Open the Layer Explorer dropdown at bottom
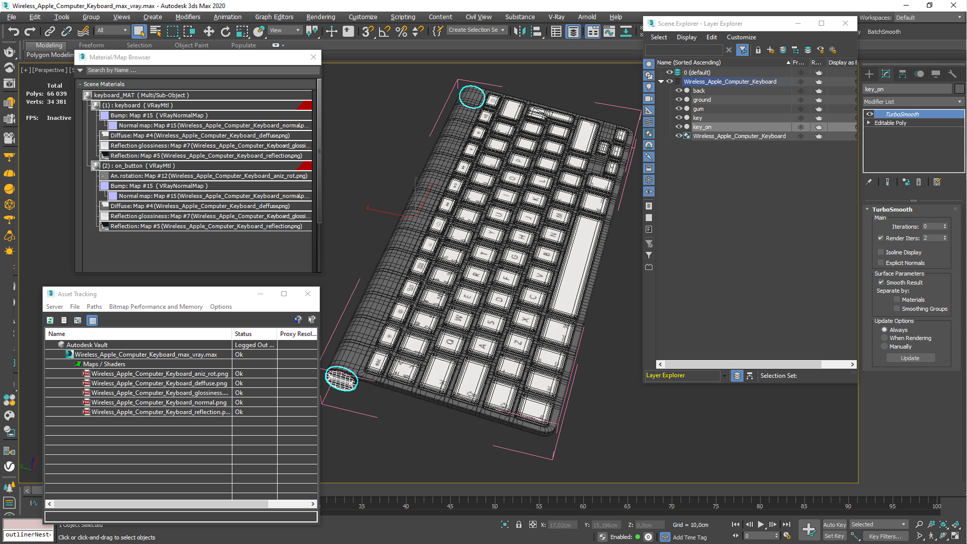 724,376
